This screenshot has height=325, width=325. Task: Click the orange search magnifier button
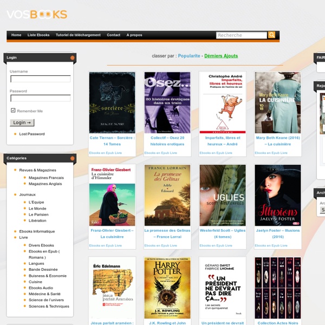272,35
